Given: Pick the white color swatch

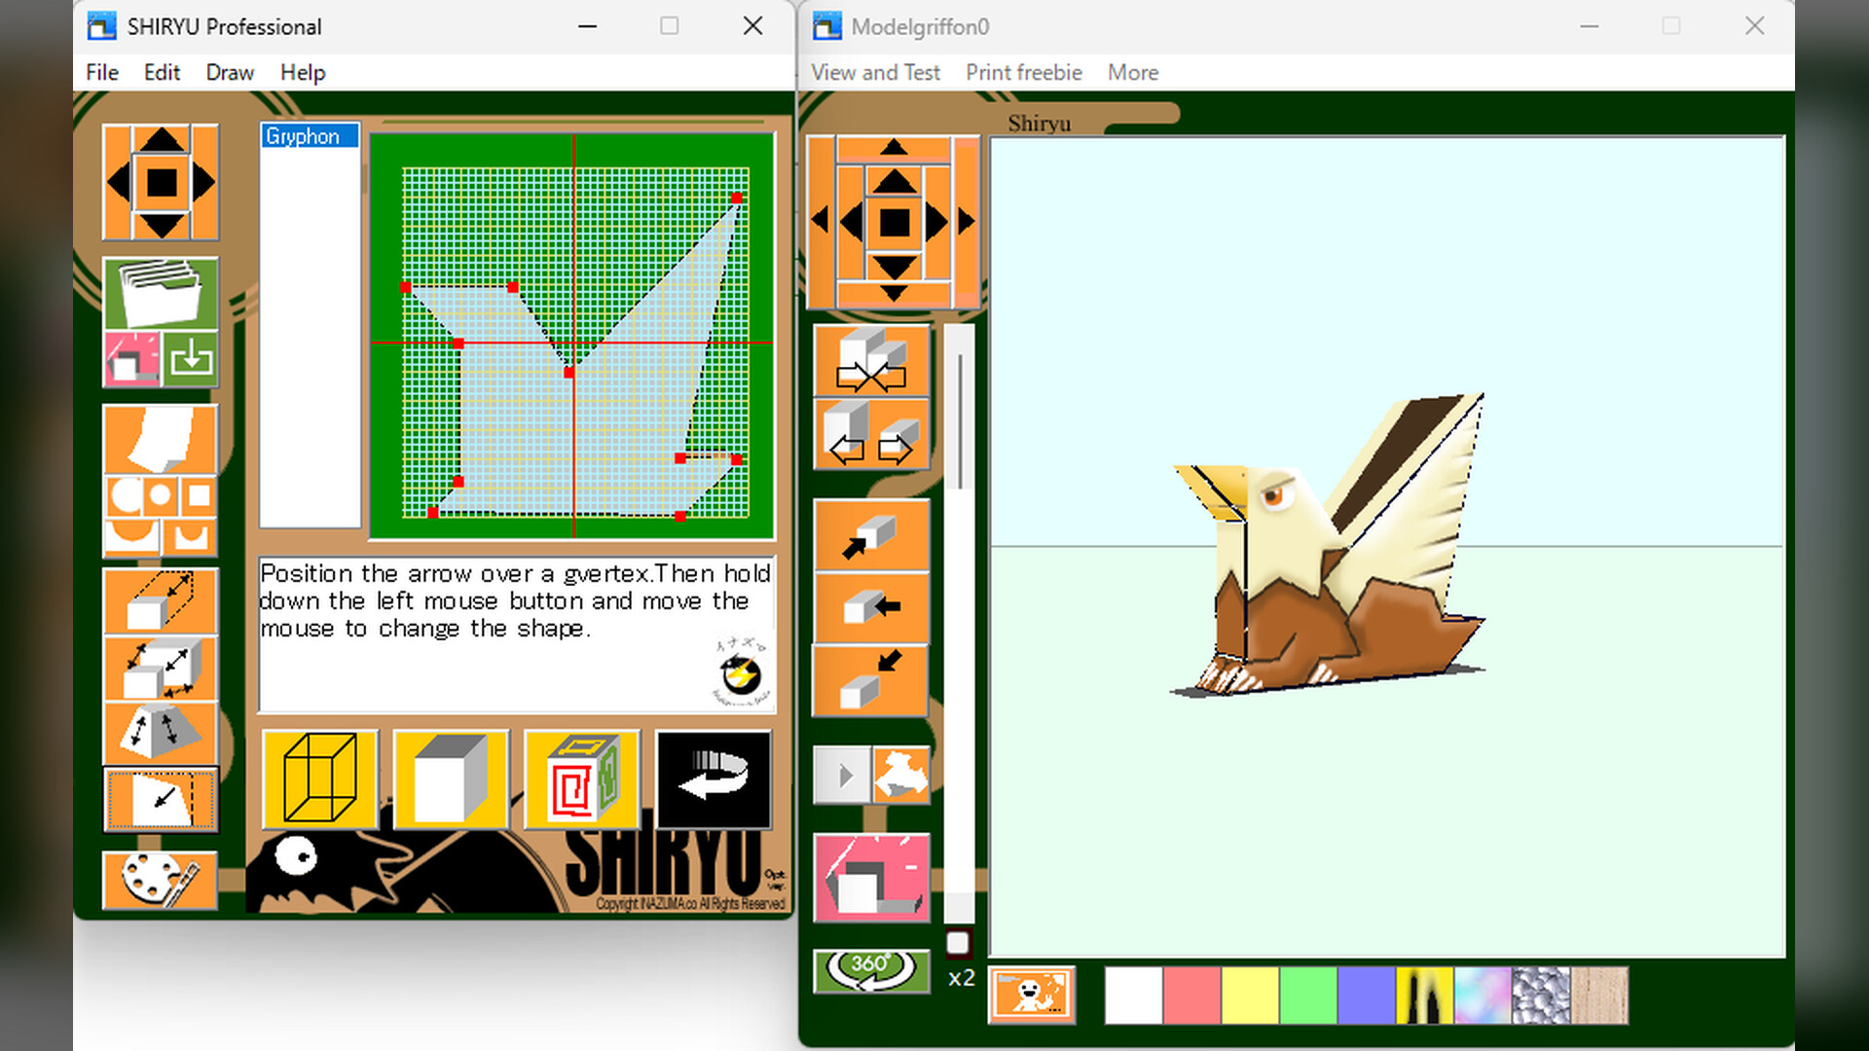Looking at the screenshot, I should click(1133, 995).
